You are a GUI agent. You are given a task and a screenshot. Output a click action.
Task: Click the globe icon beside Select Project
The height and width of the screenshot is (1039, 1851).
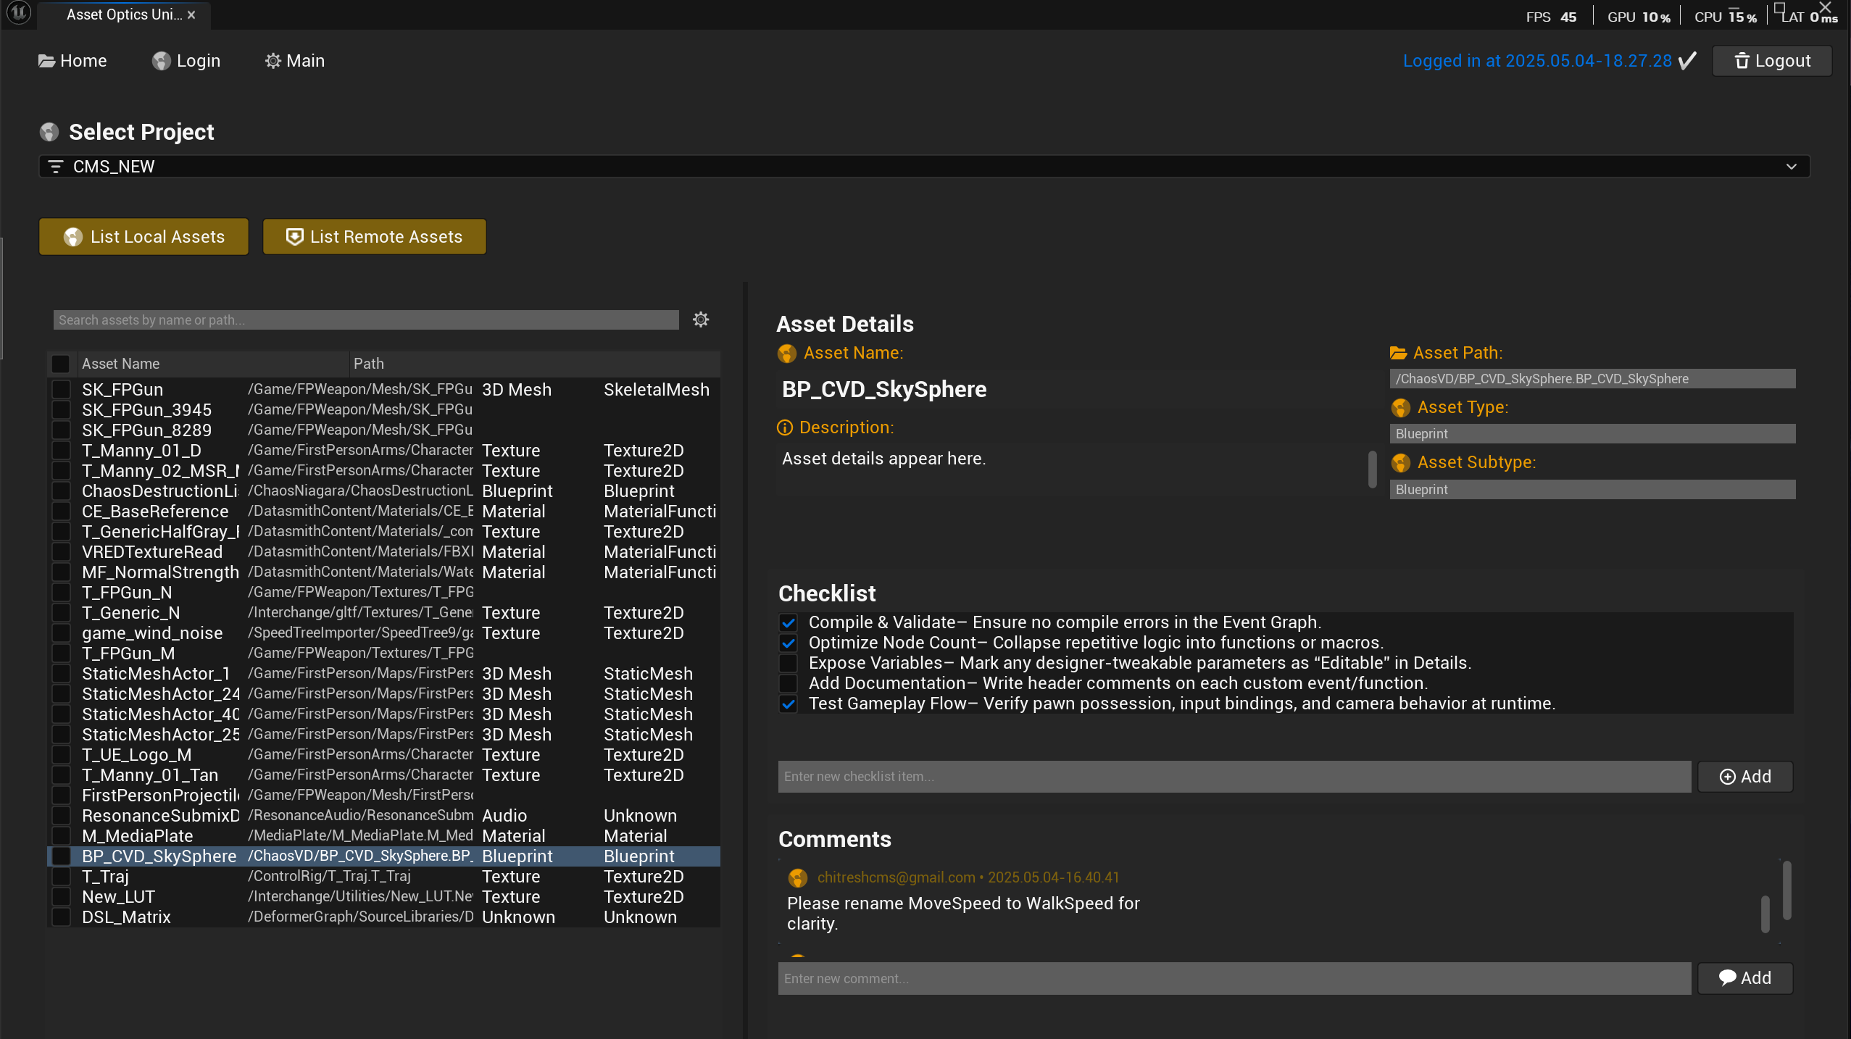tap(49, 132)
